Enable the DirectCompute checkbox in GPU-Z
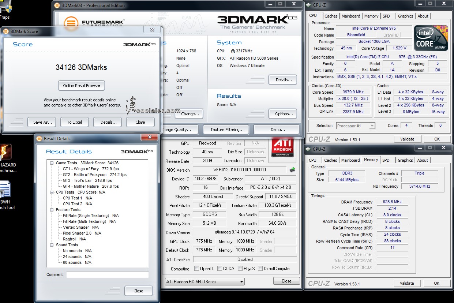Image resolution: width=454 pixels, height=303 pixels. tap(260, 268)
